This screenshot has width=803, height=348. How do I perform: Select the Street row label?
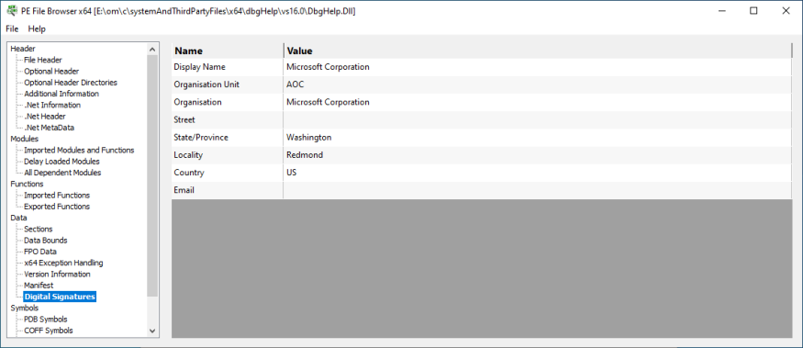(x=184, y=120)
